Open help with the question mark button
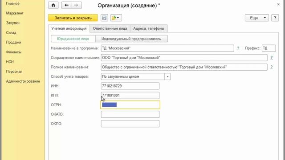The width and height of the screenshot is (285, 160). point(275,18)
